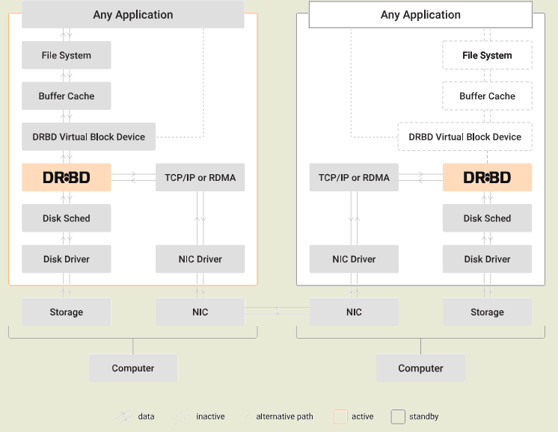Click the data arrow icon in legend
Image resolution: width=558 pixels, height=432 pixels.
click(123, 416)
